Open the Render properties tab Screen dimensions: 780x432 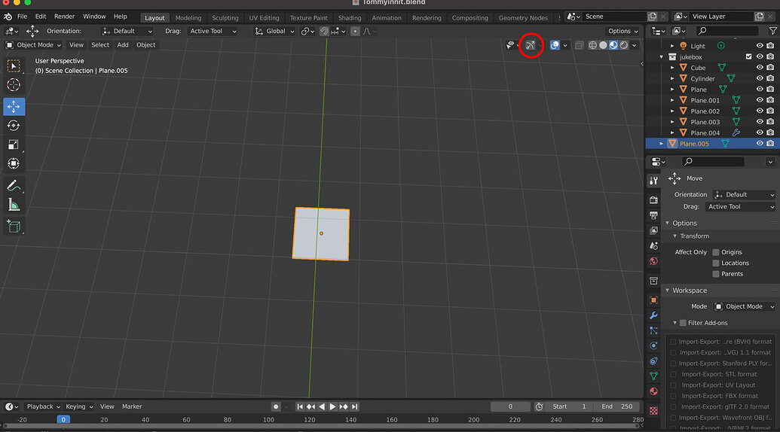[653, 199]
